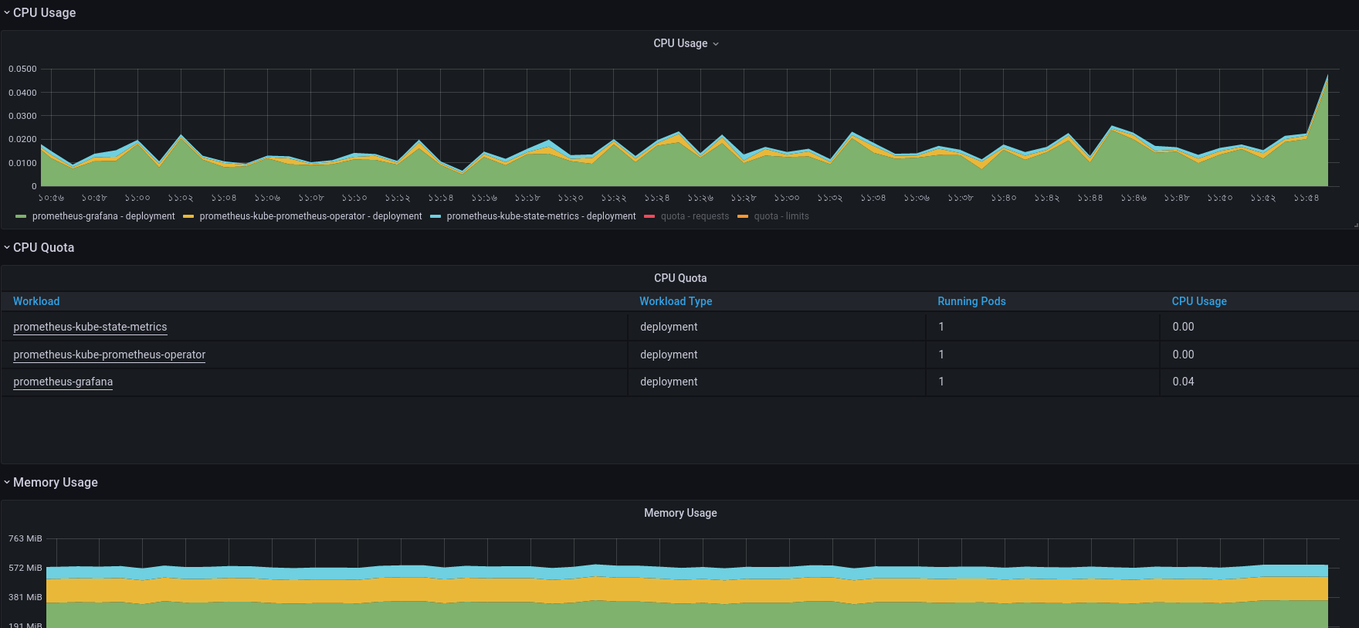Toggle quota - requests series in legend
The height and width of the screenshot is (628, 1359).
pos(695,216)
